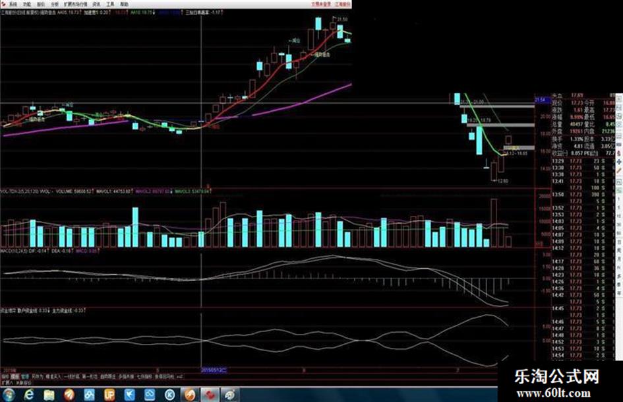The image size is (623, 402).
Task: Select the 模板 tab at chart bottom
Action: coord(15,377)
